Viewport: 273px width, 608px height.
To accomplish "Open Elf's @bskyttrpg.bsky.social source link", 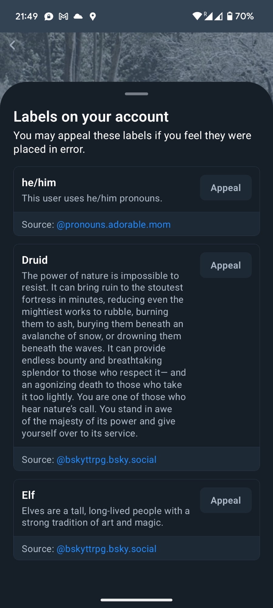I will coord(107,548).
